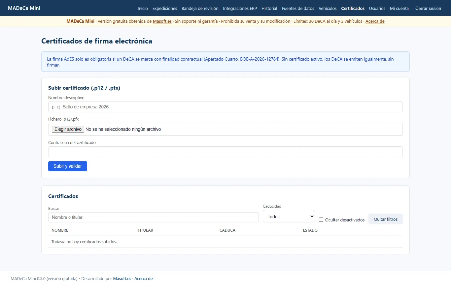This screenshot has width=451, height=287.
Task: Toggle the Ocultar desactivados checkbox
Action: tap(321, 220)
